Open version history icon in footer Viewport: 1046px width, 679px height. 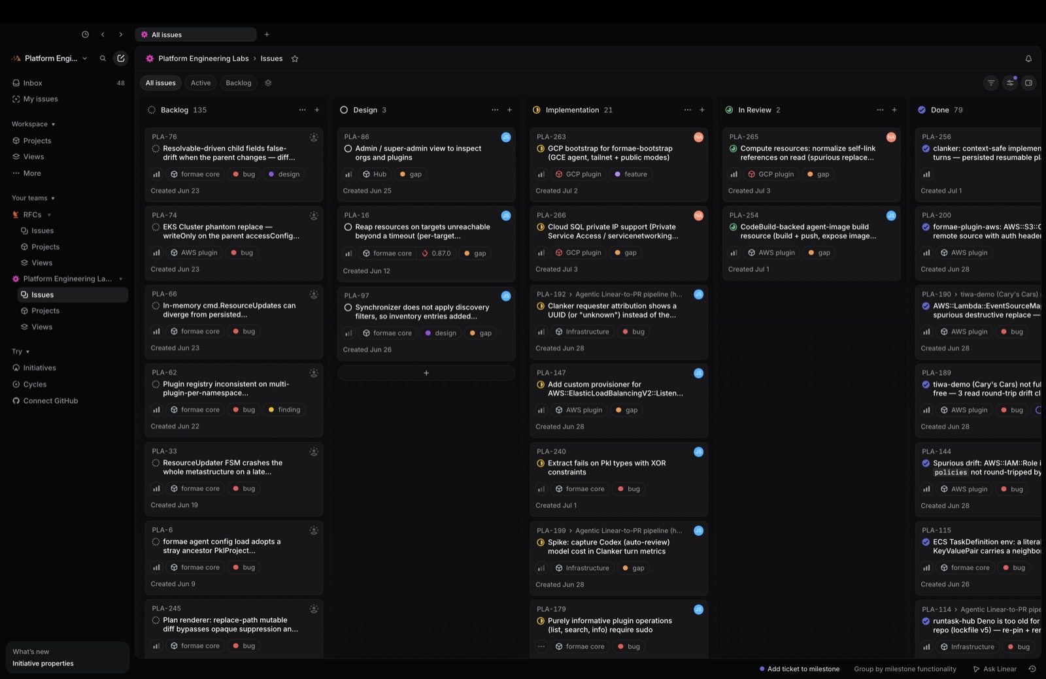click(1032, 669)
